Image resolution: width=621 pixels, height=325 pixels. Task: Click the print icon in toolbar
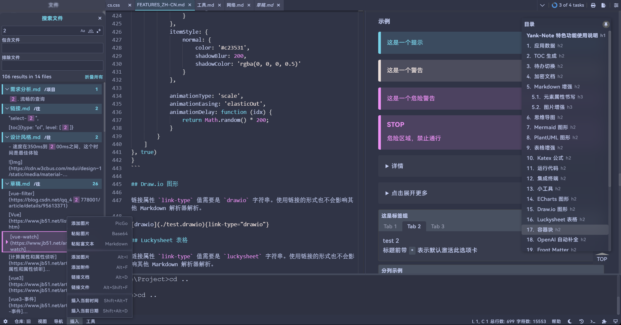pos(593,5)
